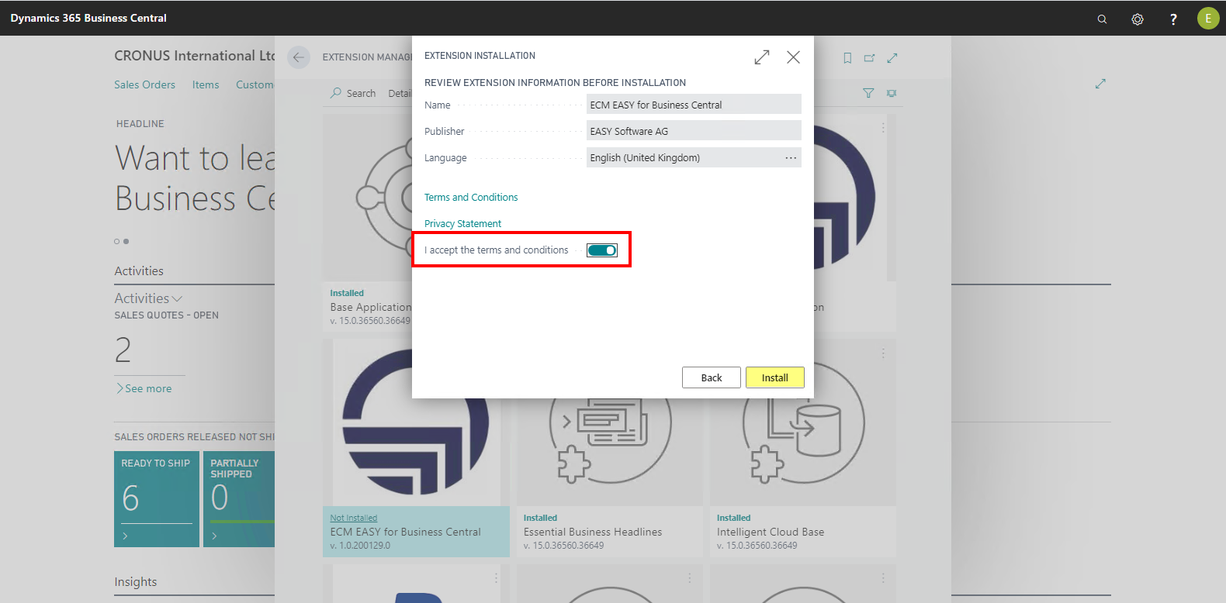Screen dimensions: 1226x603
Task: Open settings gear in the top bar
Action: pyautogui.click(x=1138, y=19)
